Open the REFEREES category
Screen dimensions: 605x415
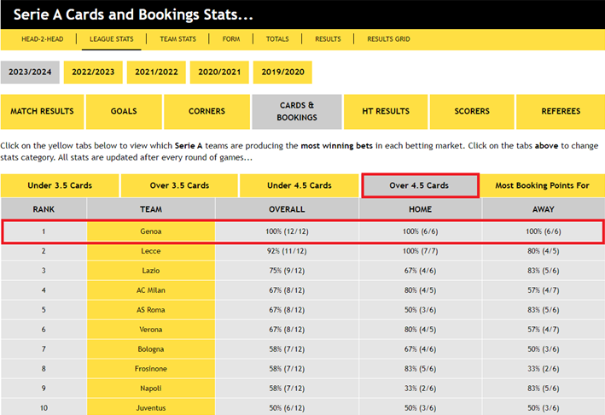[561, 112]
